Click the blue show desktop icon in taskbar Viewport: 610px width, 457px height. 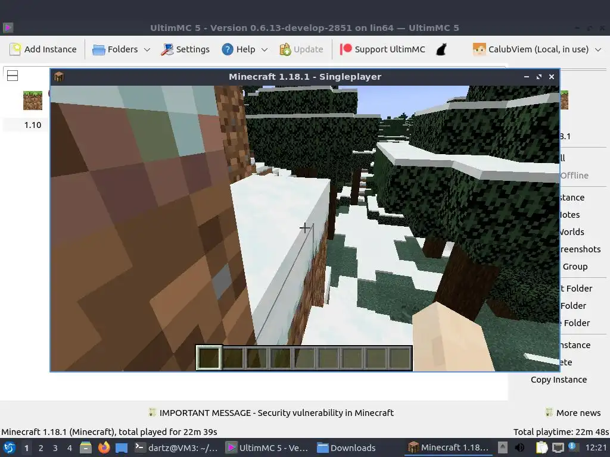pos(122,447)
